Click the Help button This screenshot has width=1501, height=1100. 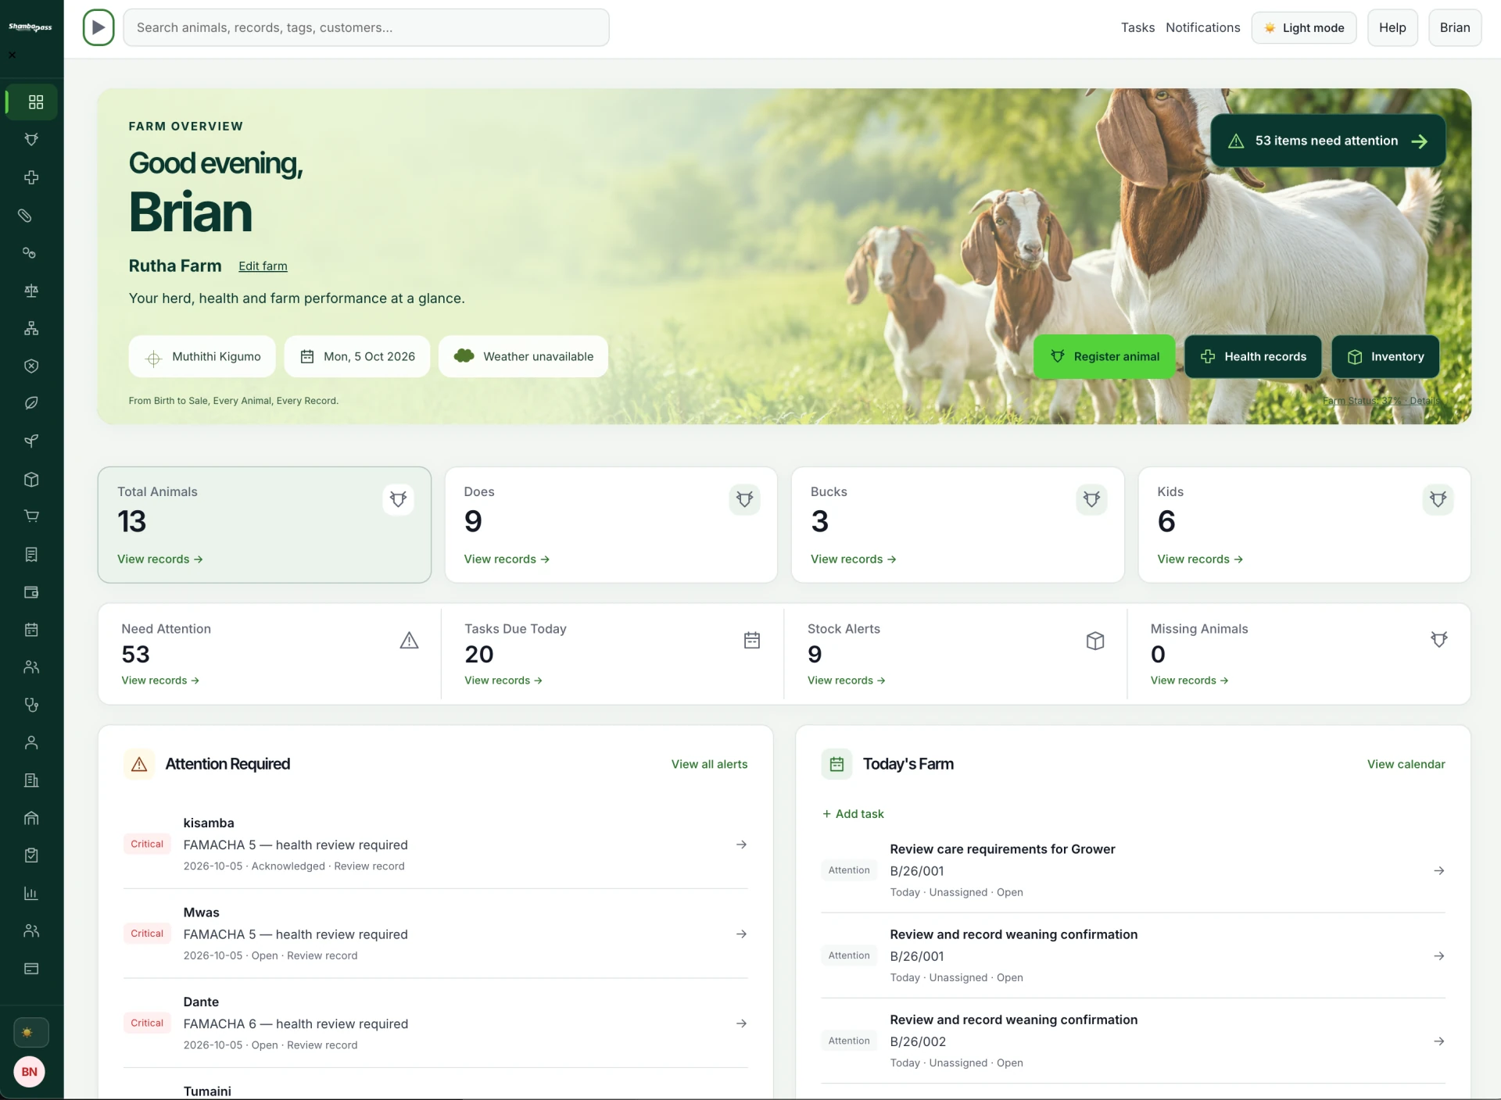[1392, 27]
